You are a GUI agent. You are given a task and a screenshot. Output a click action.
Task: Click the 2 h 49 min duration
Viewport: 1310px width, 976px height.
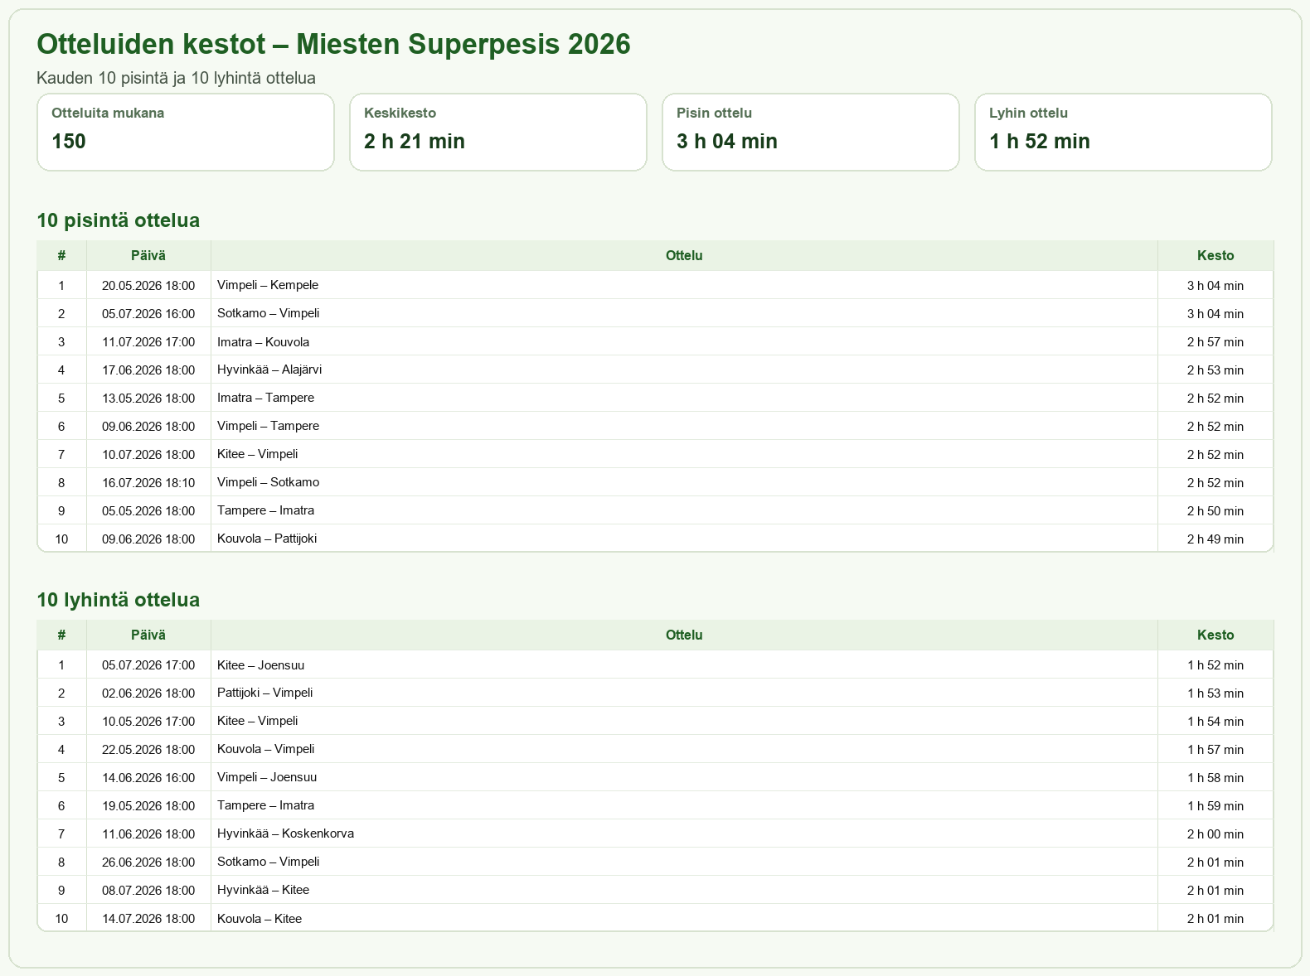coord(1215,539)
